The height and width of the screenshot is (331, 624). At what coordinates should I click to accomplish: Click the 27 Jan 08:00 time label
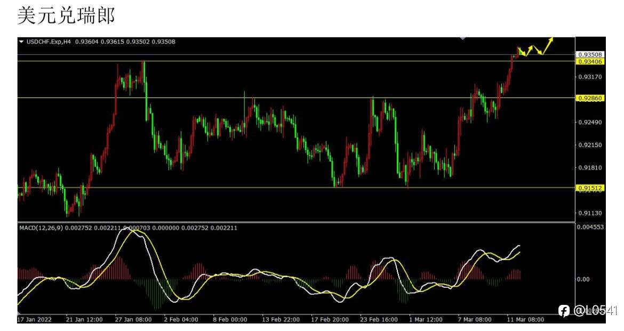click(133, 319)
